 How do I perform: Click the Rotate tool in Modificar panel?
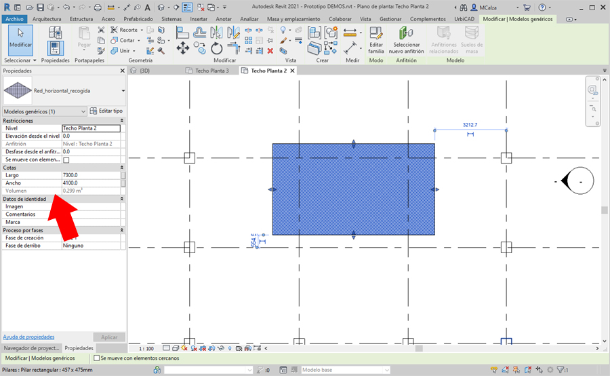tap(217, 48)
